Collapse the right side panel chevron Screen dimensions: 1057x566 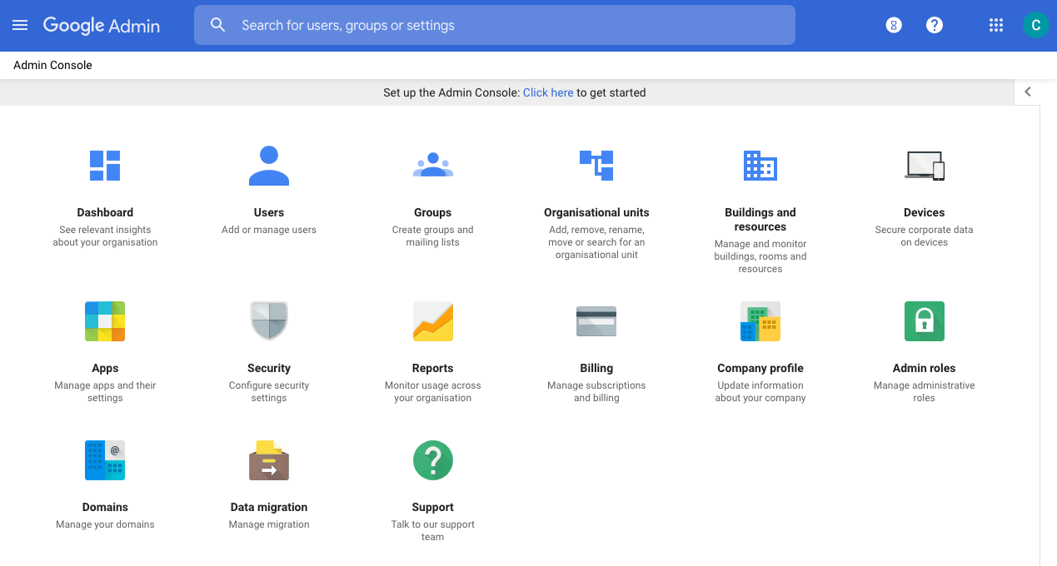1027,92
